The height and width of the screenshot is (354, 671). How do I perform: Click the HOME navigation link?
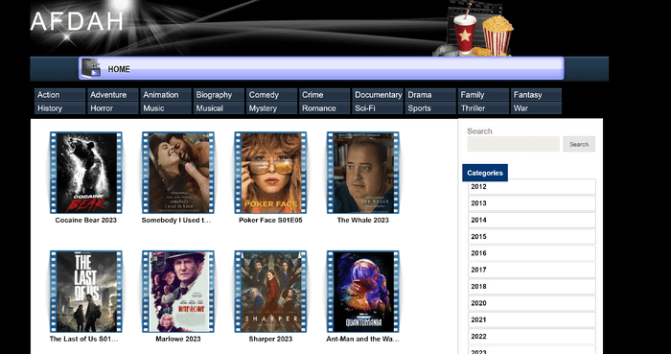pyautogui.click(x=119, y=69)
